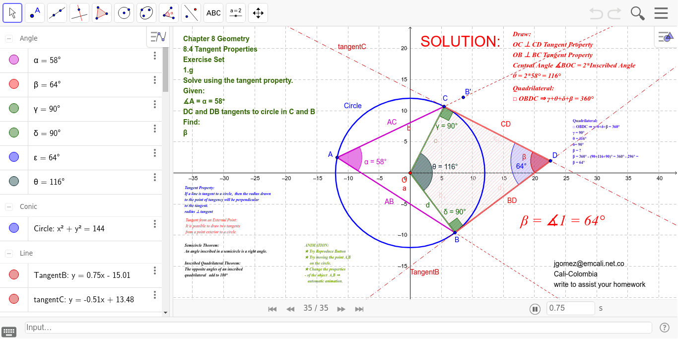Viewport: 678px width, 339px height.
Task: Open the virtual keyboard
Action: (x=9, y=332)
